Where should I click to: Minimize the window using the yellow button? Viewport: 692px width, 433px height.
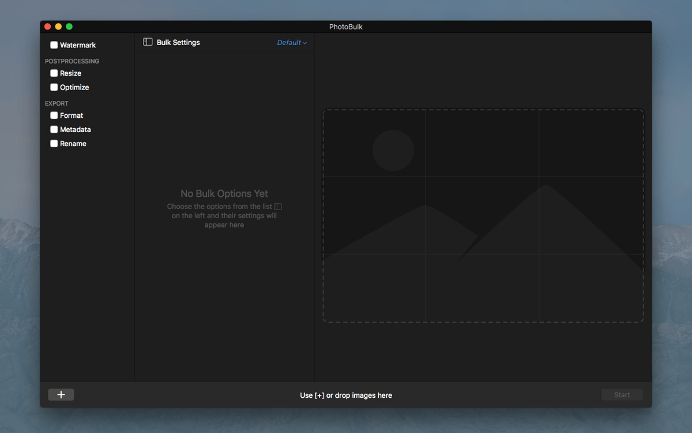coord(58,27)
